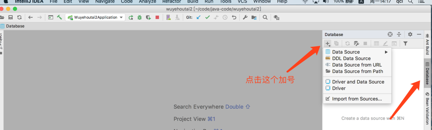The width and height of the screenshot is (432, 130).
Task: Open the Bean Validation side tab
Action: coord(427,109)
